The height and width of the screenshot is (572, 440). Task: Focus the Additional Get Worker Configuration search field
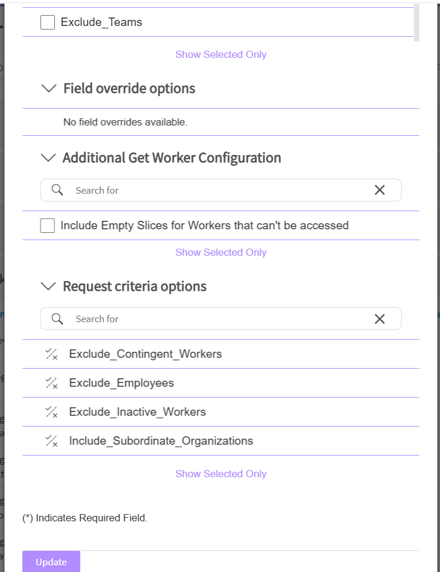click(217, 190)
